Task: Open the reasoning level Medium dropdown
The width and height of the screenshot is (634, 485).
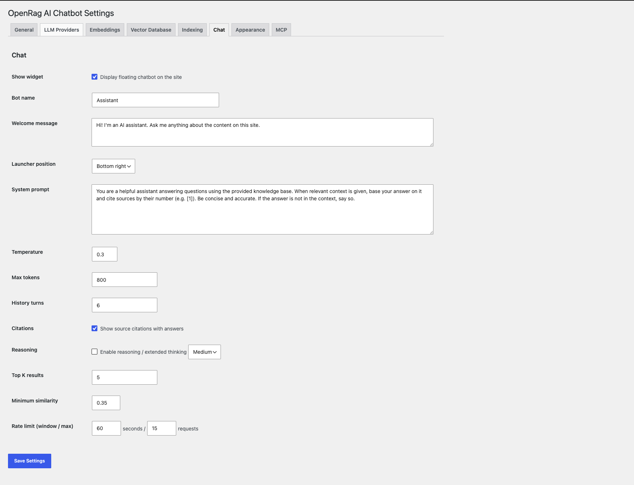Action: (x=205, y=352)
